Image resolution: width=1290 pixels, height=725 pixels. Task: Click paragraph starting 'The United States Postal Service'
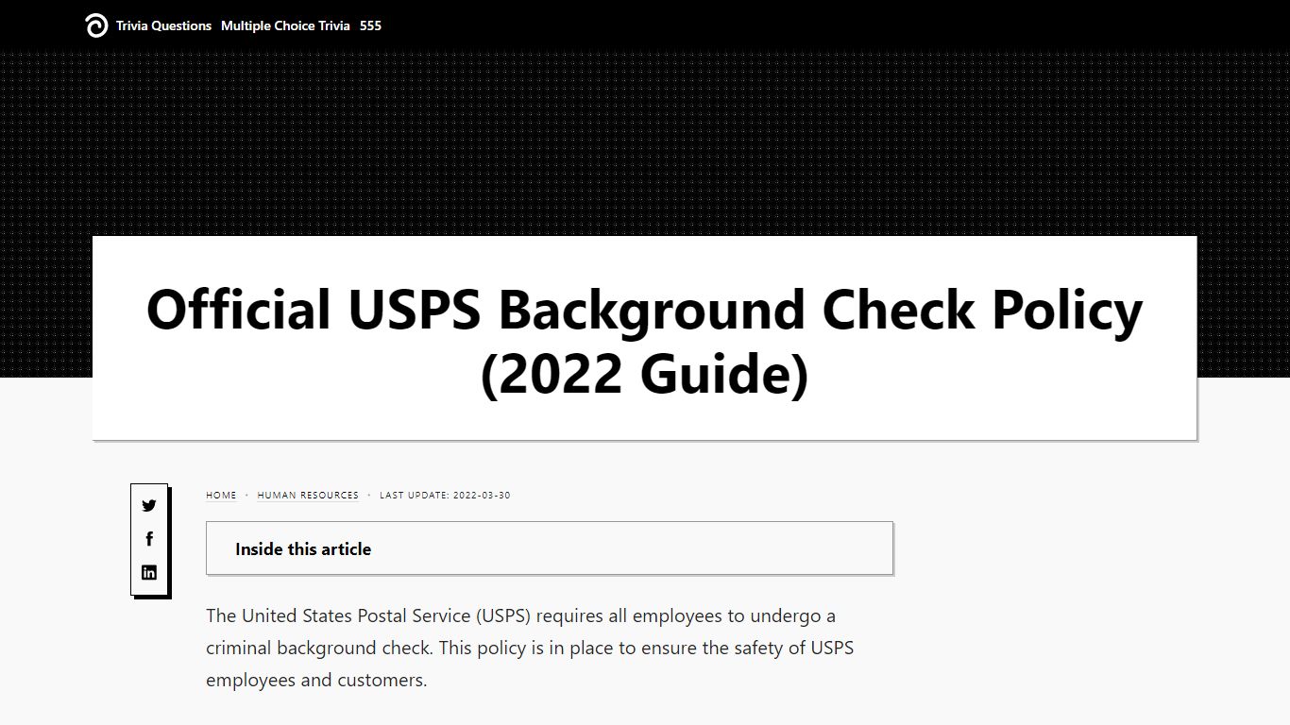coord(530,648)
